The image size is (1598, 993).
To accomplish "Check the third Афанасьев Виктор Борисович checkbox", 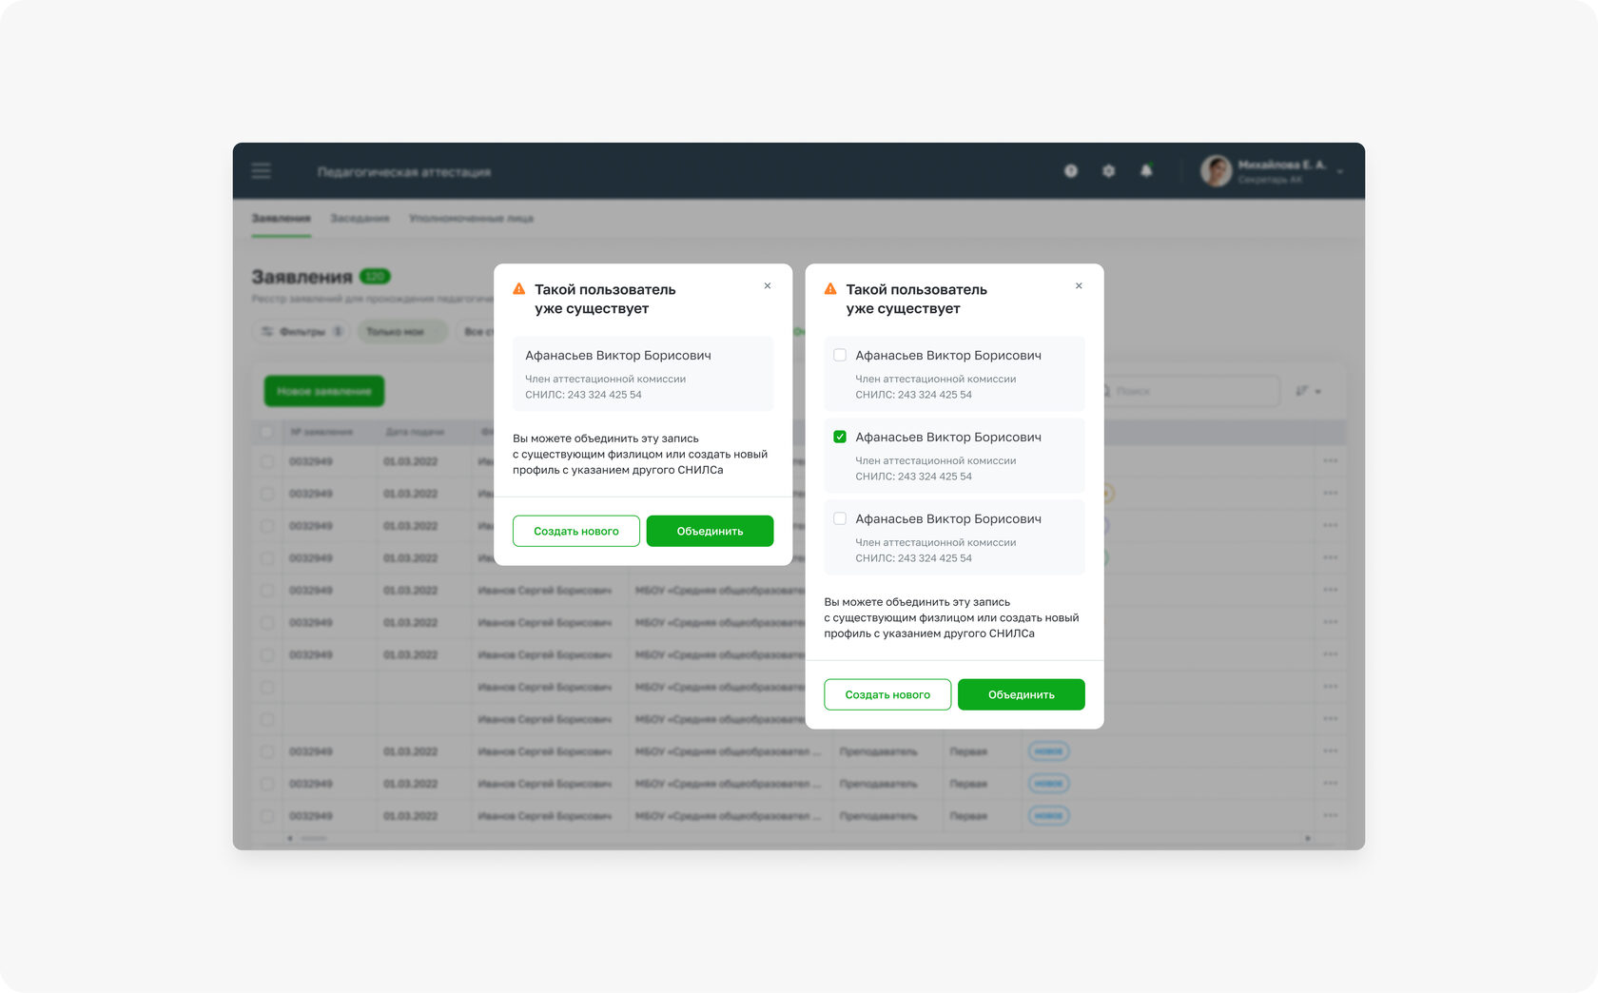I will [x=840, y=518].
